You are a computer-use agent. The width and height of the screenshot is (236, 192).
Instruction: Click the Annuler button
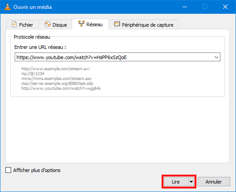coord(214,182)
